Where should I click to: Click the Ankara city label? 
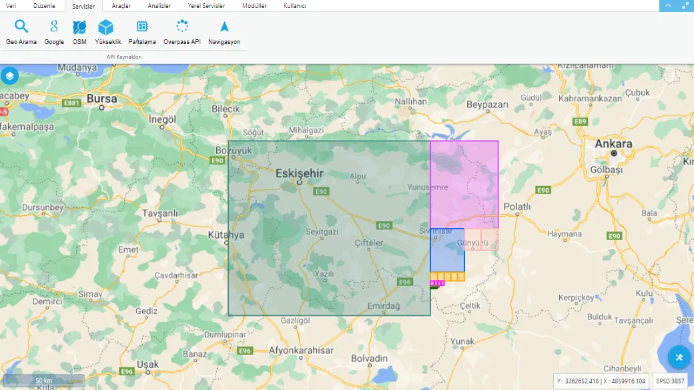click(613, 144)
